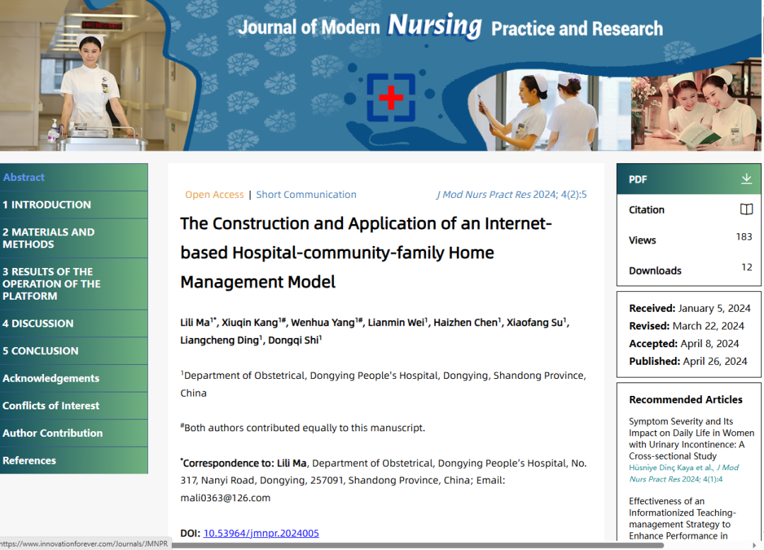The image size is (764, 550).
Task: Go to Abstract section
Action: point(74,177)
